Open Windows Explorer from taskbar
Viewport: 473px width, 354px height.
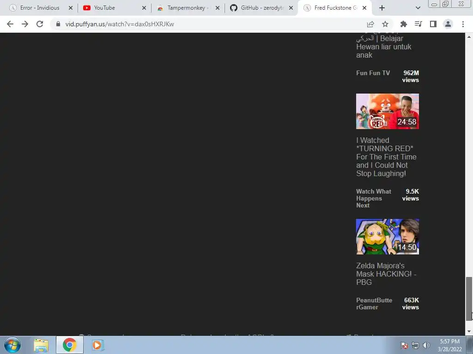41,345
